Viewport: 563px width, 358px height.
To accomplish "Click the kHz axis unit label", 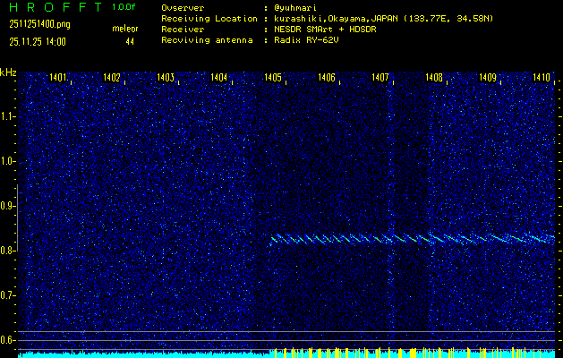I will [x=8, y=72].
